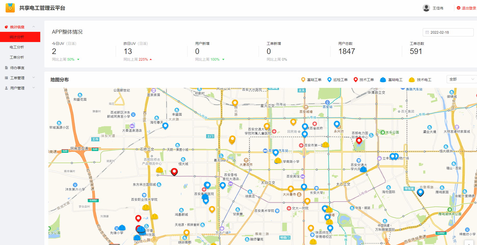
Task: Click blue marker near 永兴坊
Action: [337, 124]
